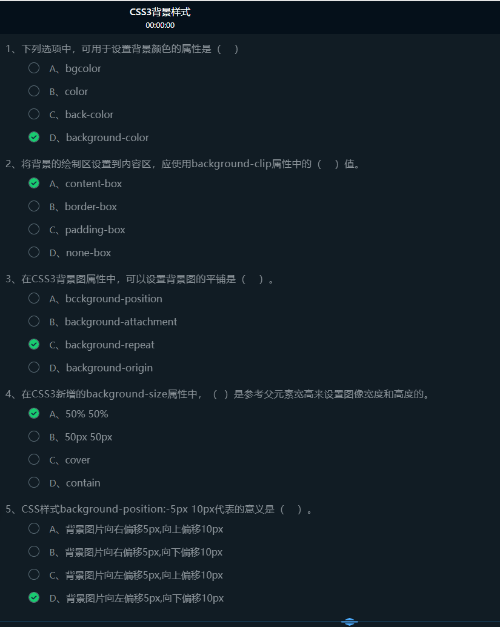This screenshot has width=500, height=627.
Task: Select "none-box" in question 2
Action: click(34, 252)
